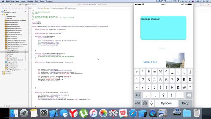
Task: Tap the backspace delete key
Action: coord(189,95)
